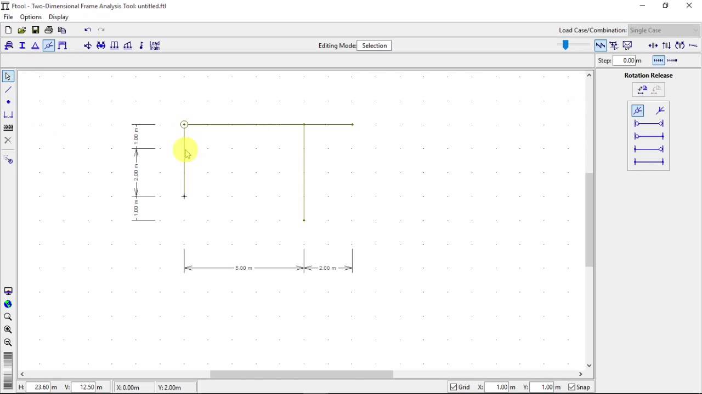
Task: Click the delete selected (X) tool
Action: pyautogui.click(x=8, y=141)
